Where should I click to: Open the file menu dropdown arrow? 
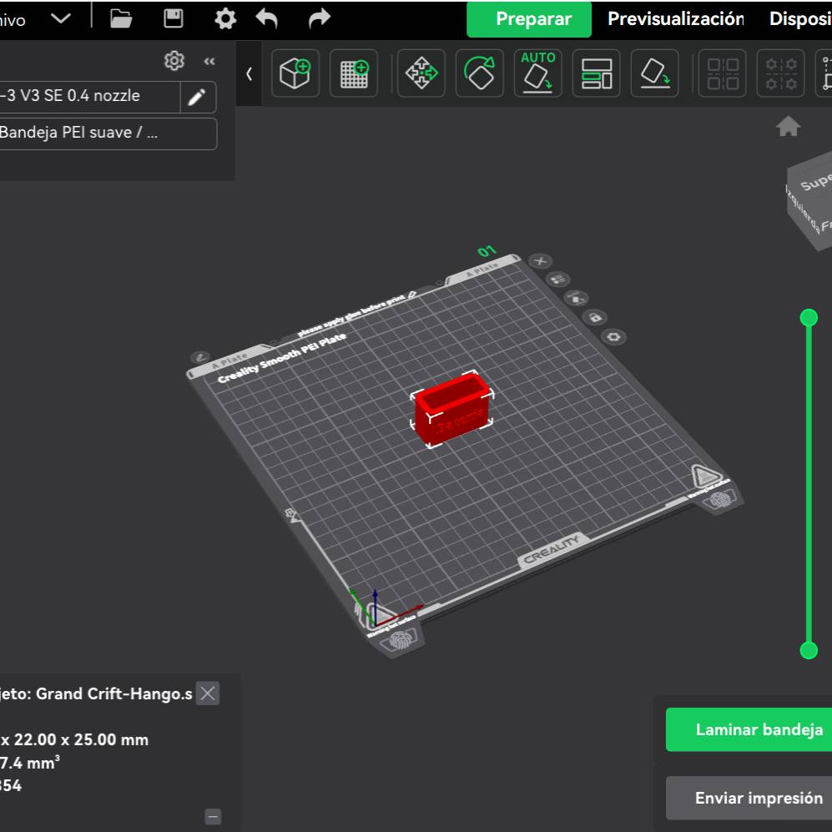coord(61,19)
